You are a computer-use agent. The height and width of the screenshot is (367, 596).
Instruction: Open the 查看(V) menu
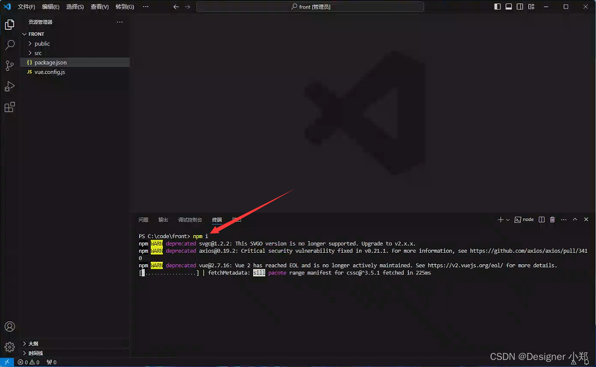[100, 7]
